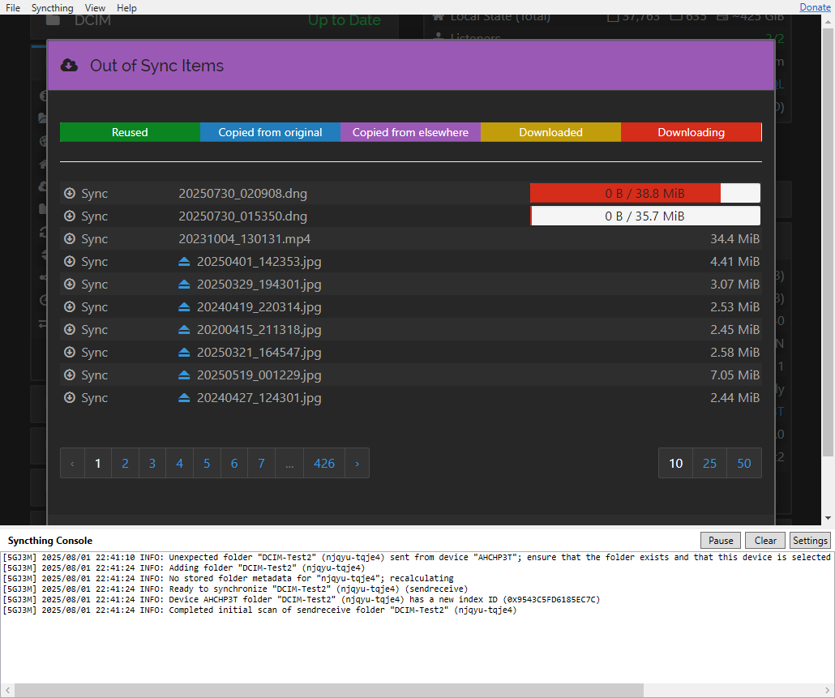Click the sync icon for 20250401_142353.jpg

pos(70,261)
